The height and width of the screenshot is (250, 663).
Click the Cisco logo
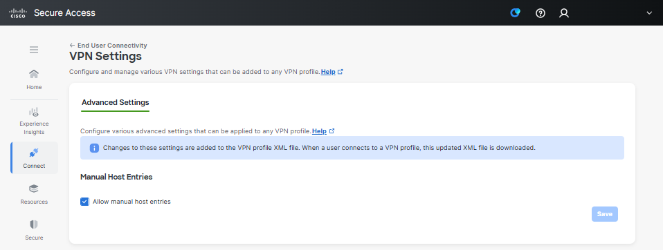point(17,13)
